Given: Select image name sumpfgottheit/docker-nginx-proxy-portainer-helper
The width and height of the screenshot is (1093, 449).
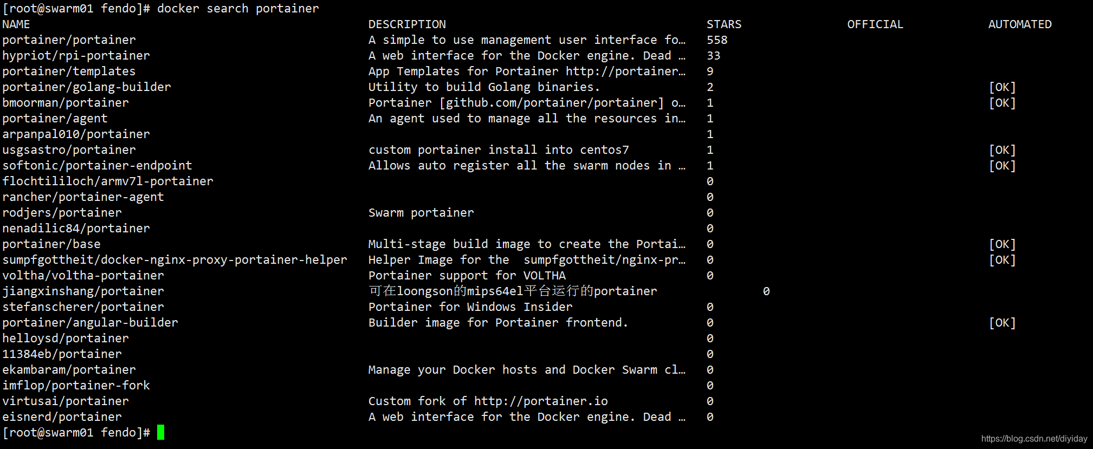Looking at the screenshot, I should (x=174, y=260).
